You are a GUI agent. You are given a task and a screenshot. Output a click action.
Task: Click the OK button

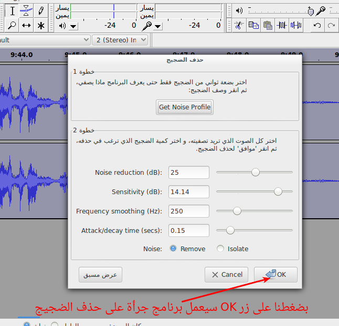pyautogui.click(x=276, y=275)
